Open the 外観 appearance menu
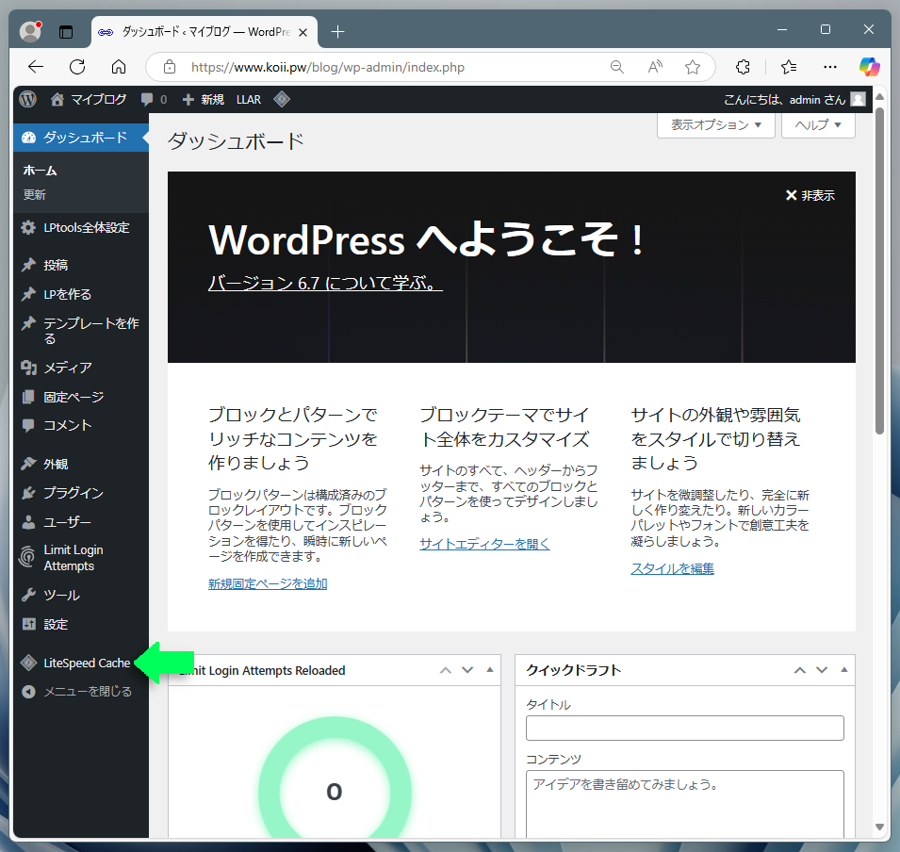The height and width of the screenshot is (852, 900). pos(81,464)
